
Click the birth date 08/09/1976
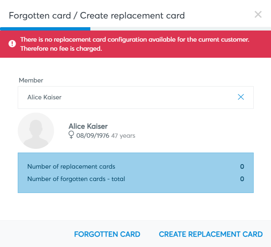(x=93, y=136)
